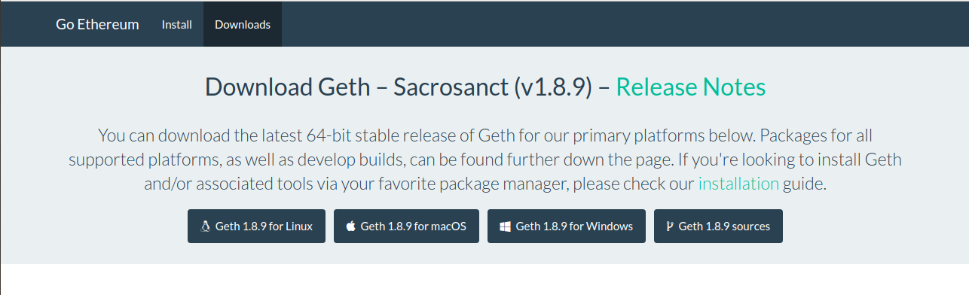
Task: Select the Downloads navigation tab
Action: [243, 24]
